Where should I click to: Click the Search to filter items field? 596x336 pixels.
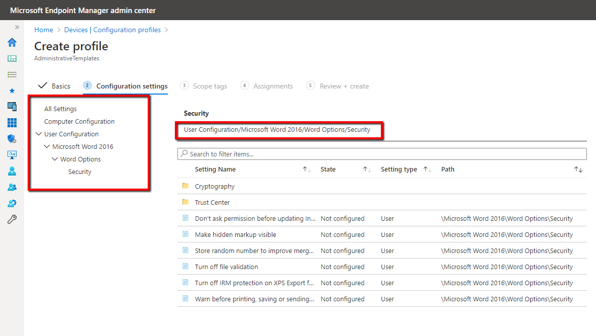click(x=382, y=154)
